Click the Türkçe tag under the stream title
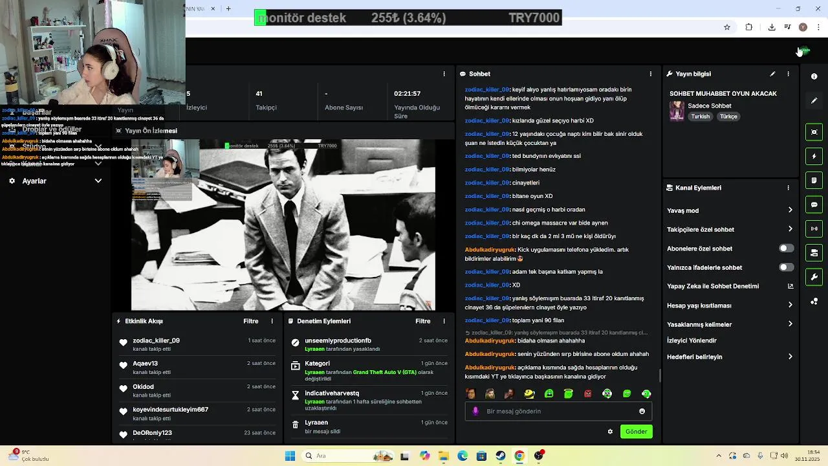This screenshot has height=466, width=828. (x=728, y=116)
